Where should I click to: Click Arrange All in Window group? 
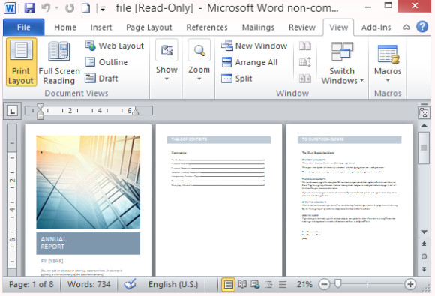pyautogui.click(x=250, y=62)
